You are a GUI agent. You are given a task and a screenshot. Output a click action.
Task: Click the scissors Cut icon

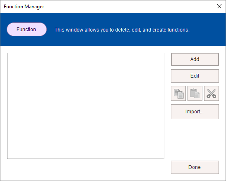(x=212, y=93)
